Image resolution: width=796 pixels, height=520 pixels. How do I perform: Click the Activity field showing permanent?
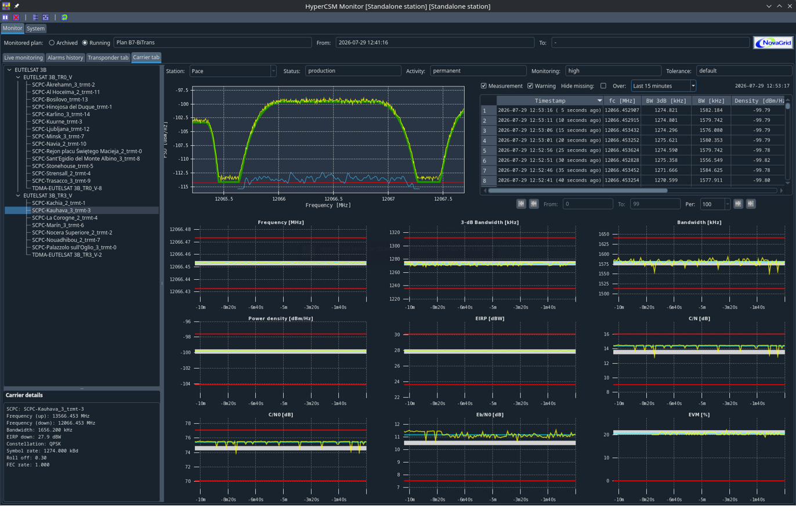click(478, 71)
